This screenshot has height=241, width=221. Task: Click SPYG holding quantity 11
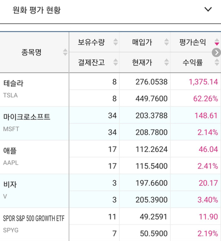pos(112,217)
